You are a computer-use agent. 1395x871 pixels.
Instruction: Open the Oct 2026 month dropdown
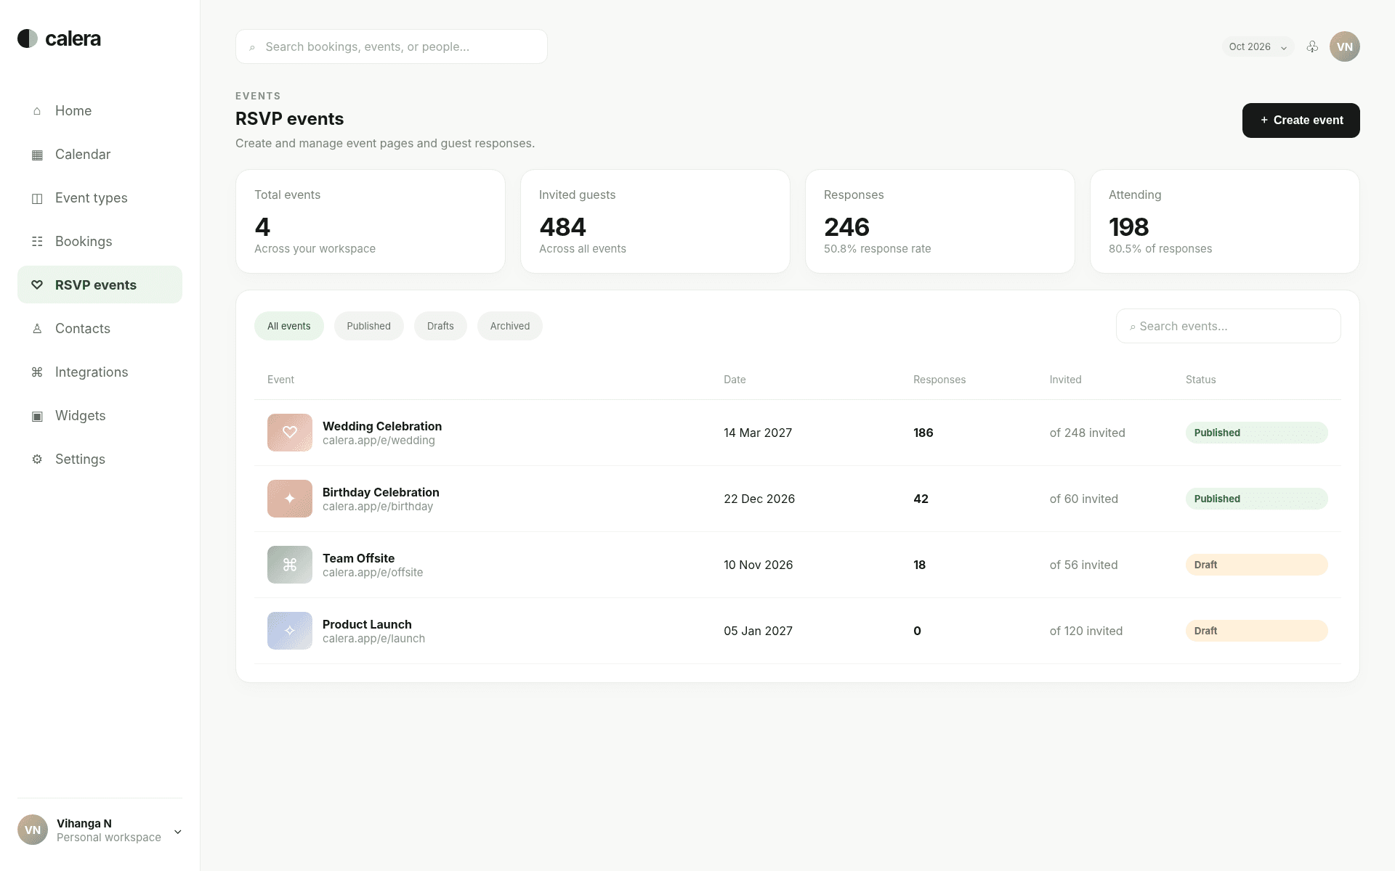1258,46
